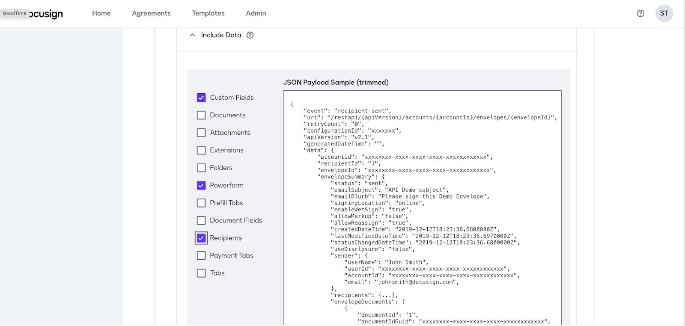Click the Include Data section title
685x326 pixels.
point(221,35)
